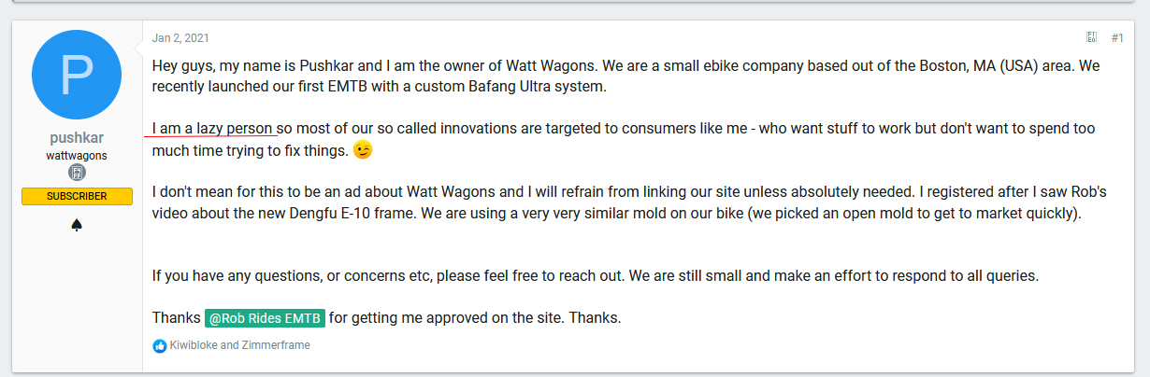The height and width of the screenshot is (377, 1150).
Task: Open the #1 post permalink
Action: 1117,37
